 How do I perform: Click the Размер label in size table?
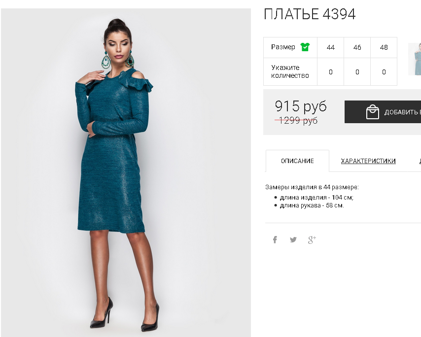click(x=283, y=47)
